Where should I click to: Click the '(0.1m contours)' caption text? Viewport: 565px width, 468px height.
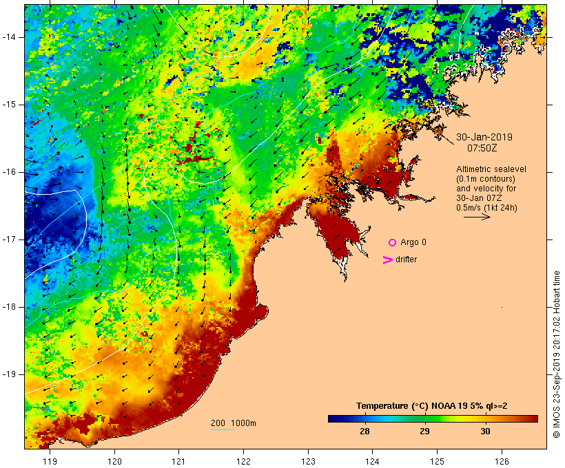click(x=486, y=179)
